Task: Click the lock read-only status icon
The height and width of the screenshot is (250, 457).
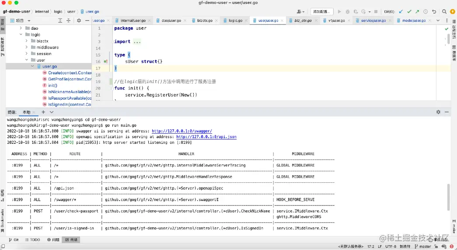Action: [x=436, y=247]
